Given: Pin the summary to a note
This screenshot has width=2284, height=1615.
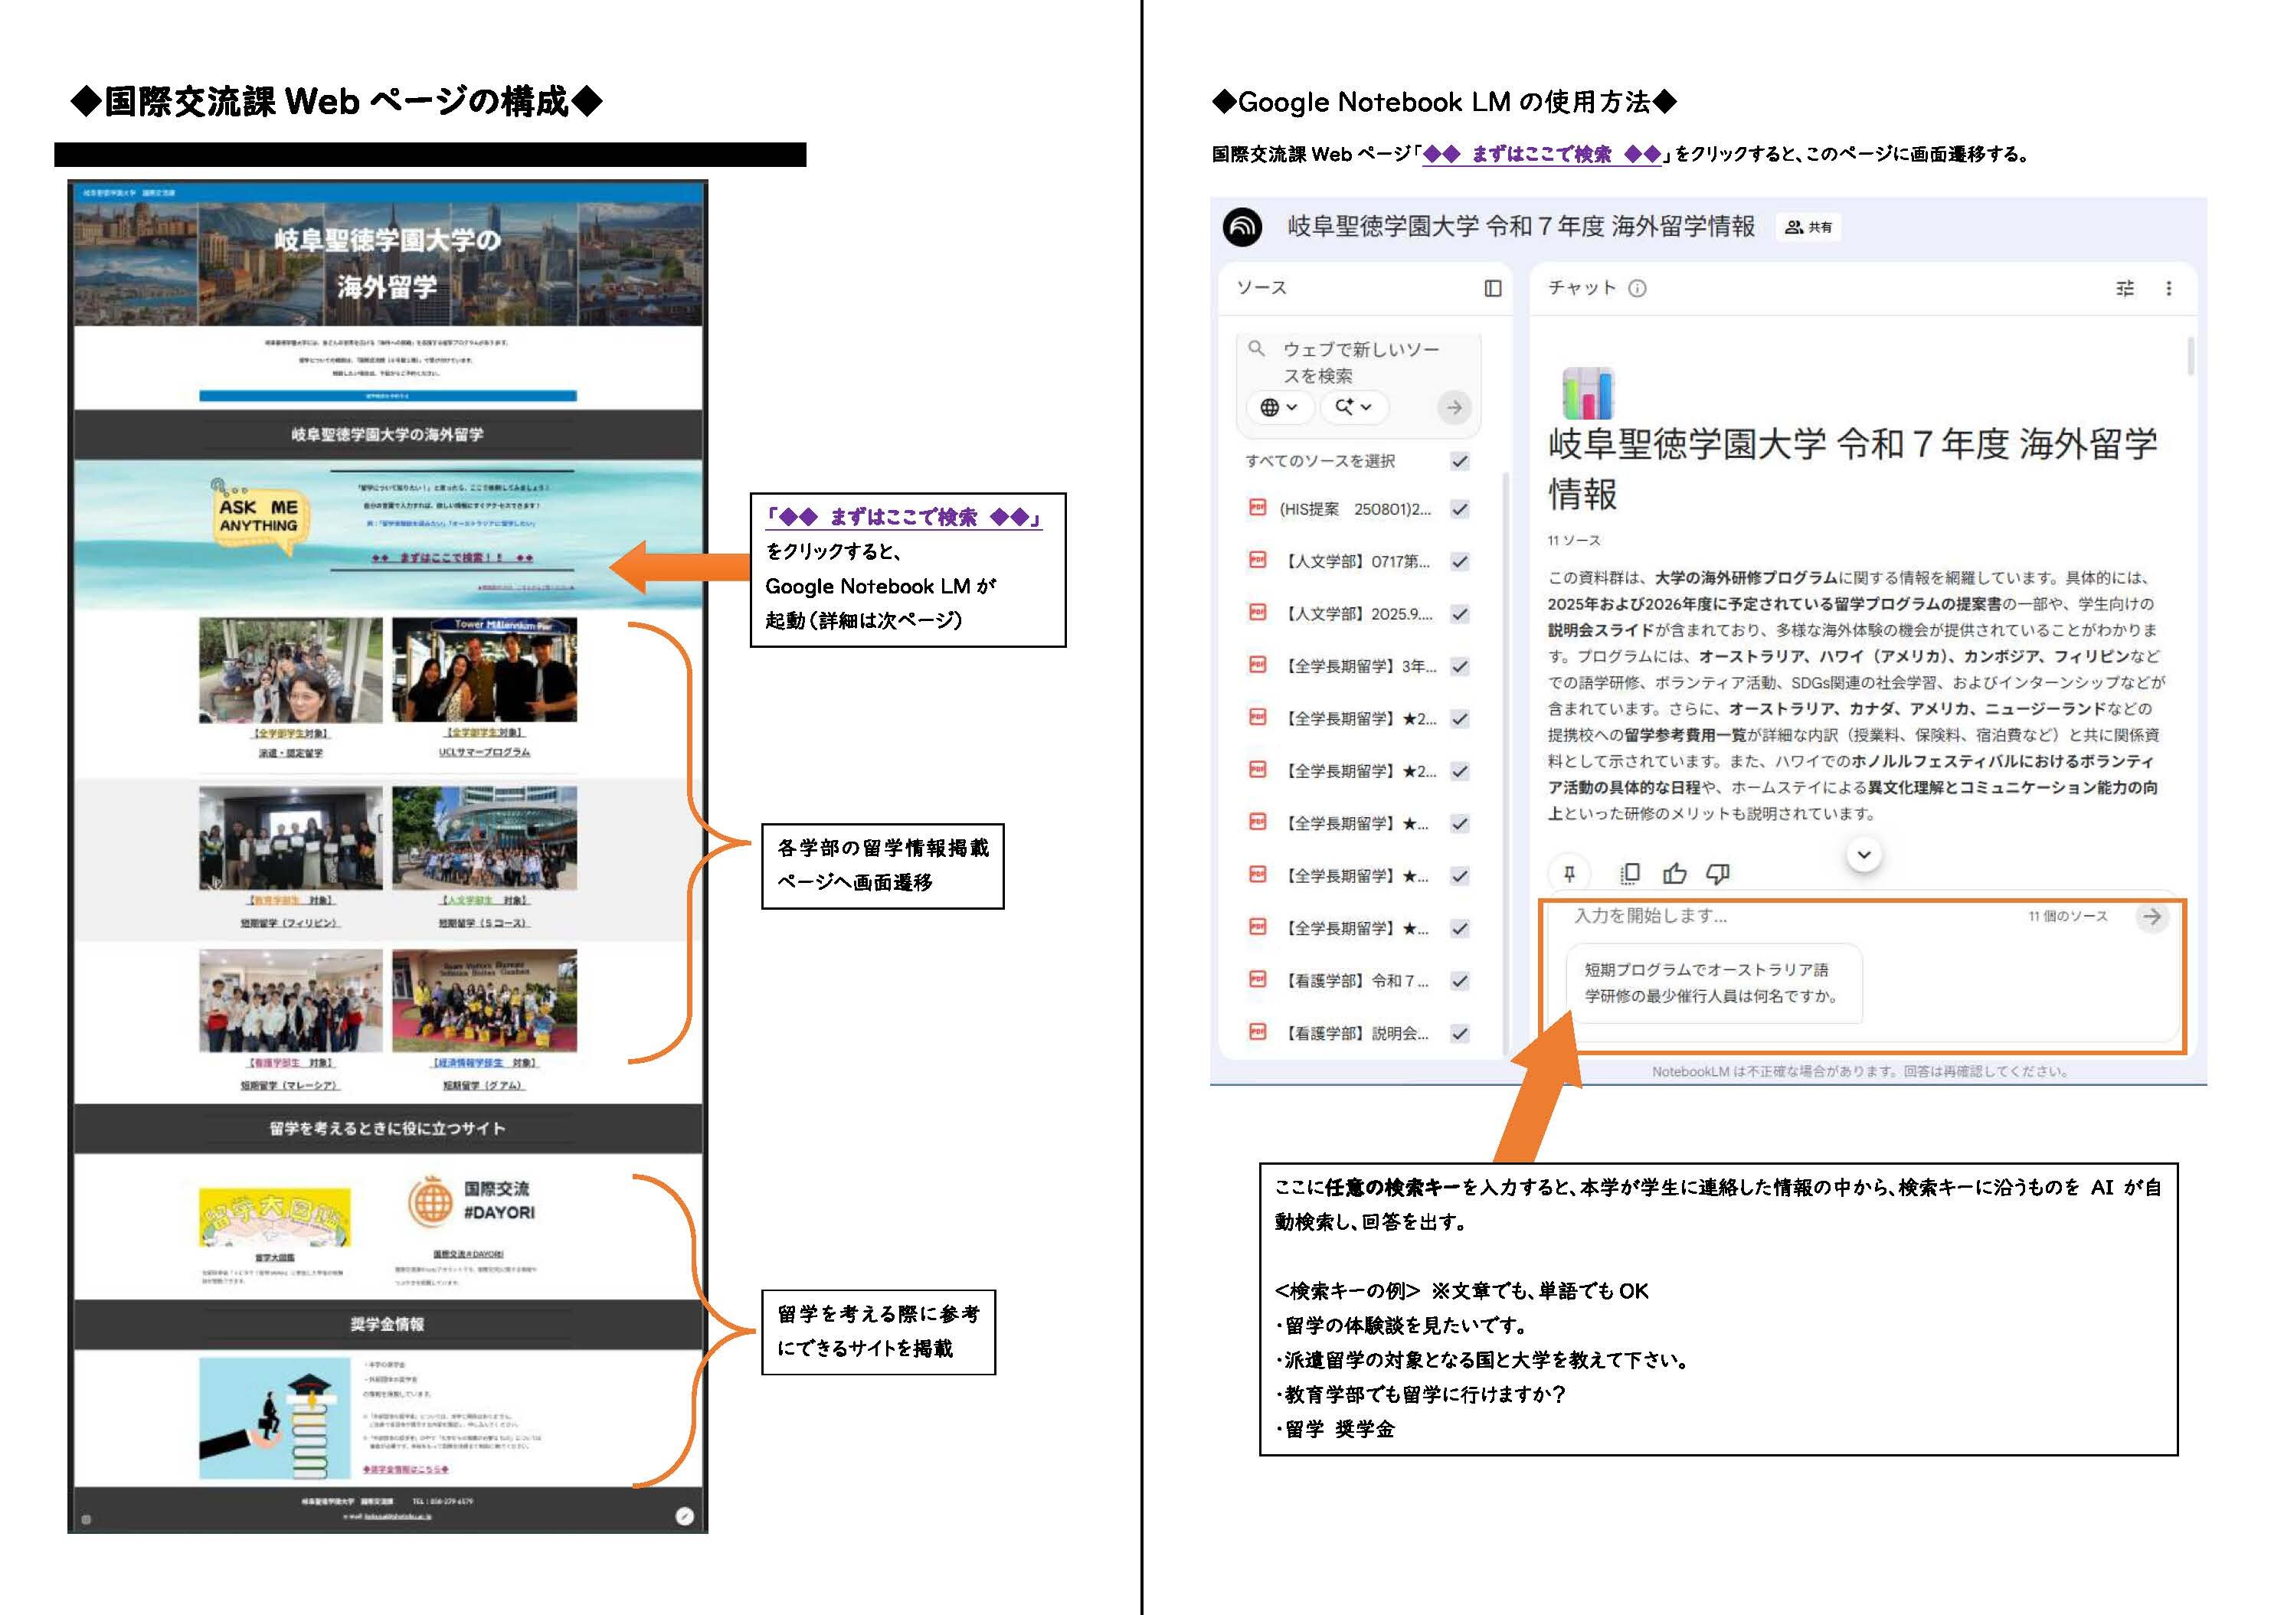Looking at the screenshot, I should tap(1569, 875).
